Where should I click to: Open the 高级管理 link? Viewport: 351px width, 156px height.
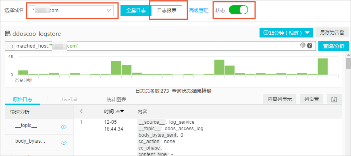click(199, 10)
